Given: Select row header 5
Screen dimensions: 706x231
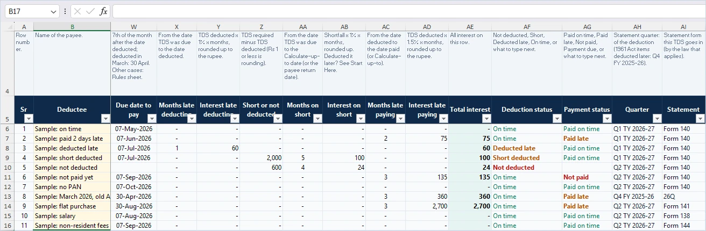Looking at the screenshot, I should coord(7,110).
